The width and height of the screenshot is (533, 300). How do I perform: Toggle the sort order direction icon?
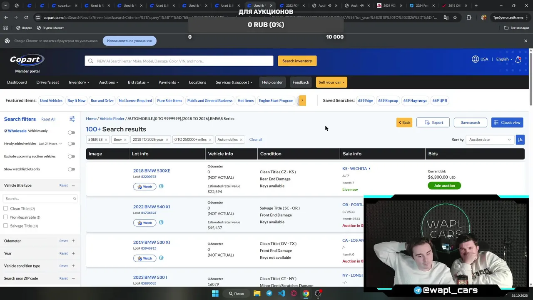click(520, 140)
